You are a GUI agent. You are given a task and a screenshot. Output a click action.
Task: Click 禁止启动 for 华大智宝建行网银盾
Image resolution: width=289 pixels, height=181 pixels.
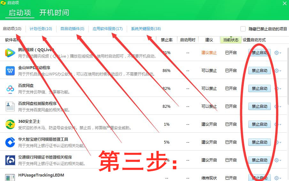pyautogui.click(x=260, y=142)
